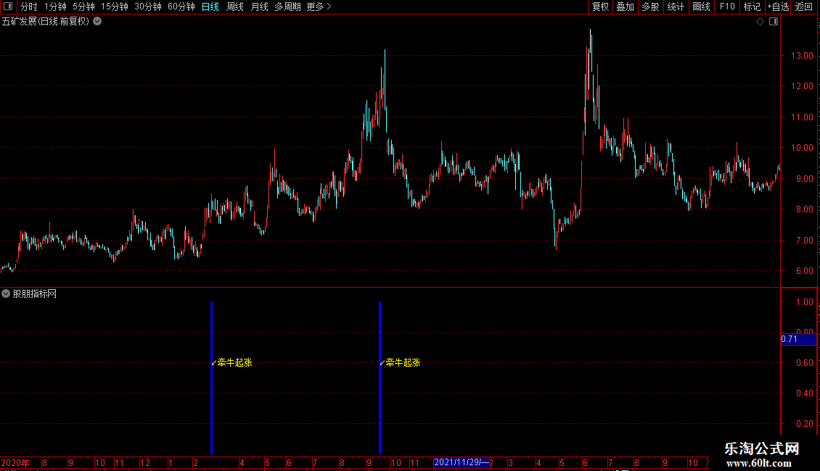Click the 10.00 price axis label
820x471 pixels.
802,148
